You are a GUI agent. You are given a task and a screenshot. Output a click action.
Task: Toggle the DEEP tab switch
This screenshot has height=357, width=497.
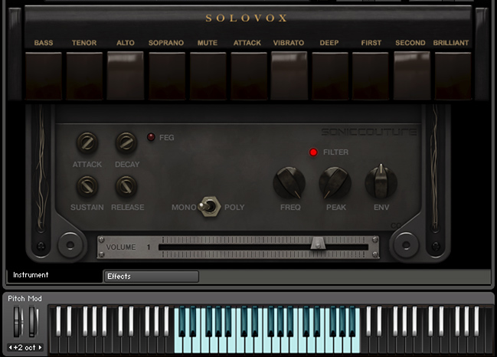[x=330, y=76]
